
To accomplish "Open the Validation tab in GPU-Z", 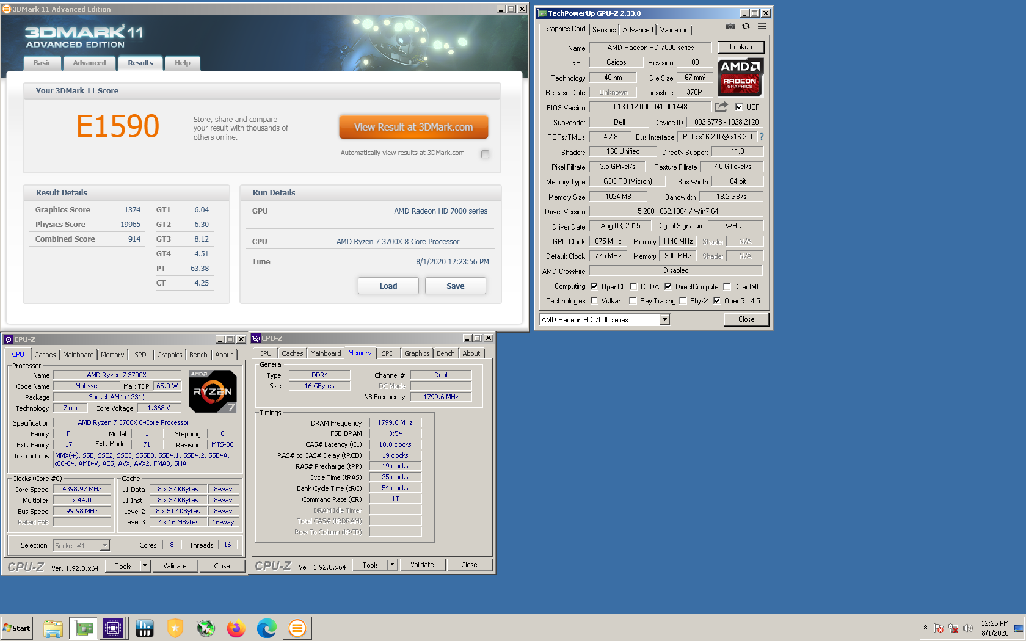I will [674, 30].
